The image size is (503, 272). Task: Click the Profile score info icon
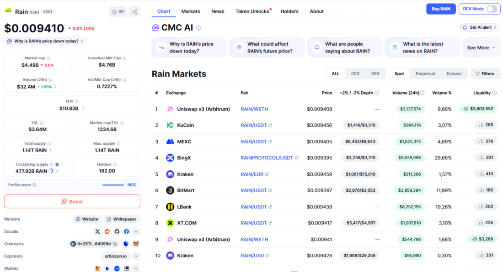(34, 185)
